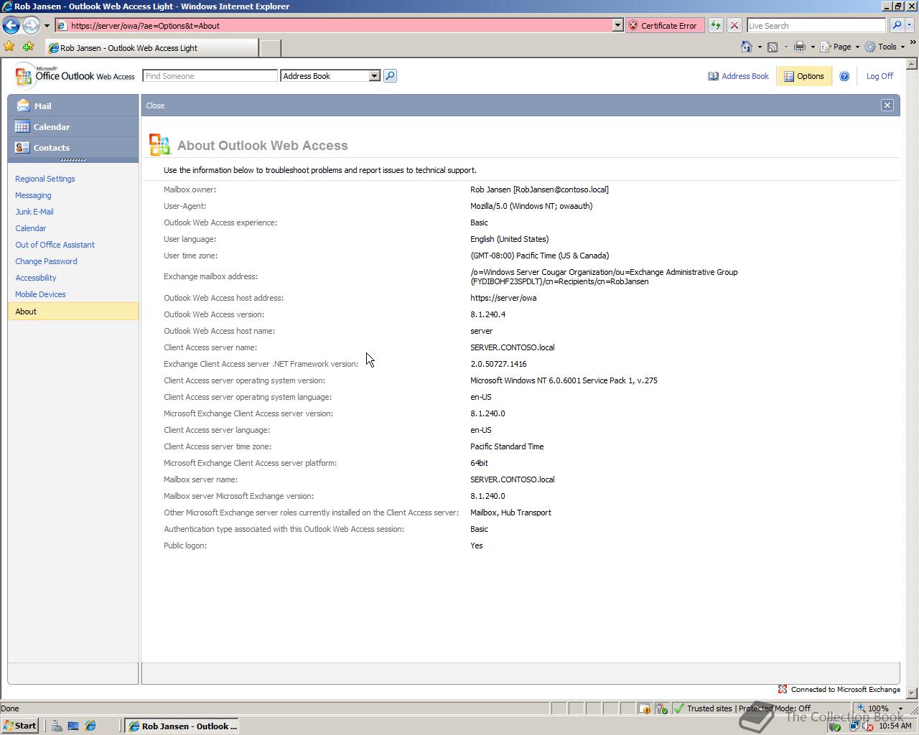Expand the address bar URL history dropdown
Viewport: 919px width, 735px height.
tap(617, 25)
